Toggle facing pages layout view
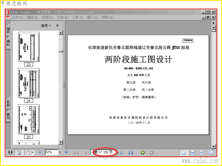The width and height of the screenshot is (222, 166). pos(211,152)
